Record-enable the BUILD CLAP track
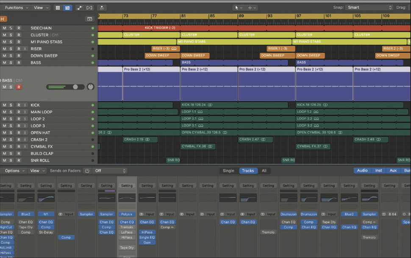This screenshot has width=411, height=258. click(19, 154)
